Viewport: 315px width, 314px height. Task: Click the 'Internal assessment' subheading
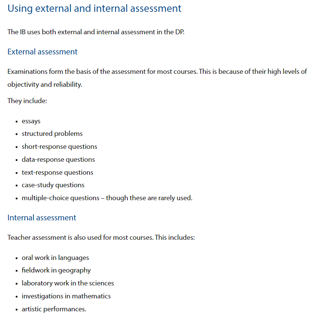click(x=42, y=218)
